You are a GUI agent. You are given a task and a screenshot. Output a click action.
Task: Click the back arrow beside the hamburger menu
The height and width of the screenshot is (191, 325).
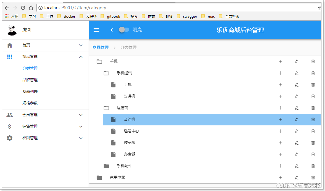[112, 30]
